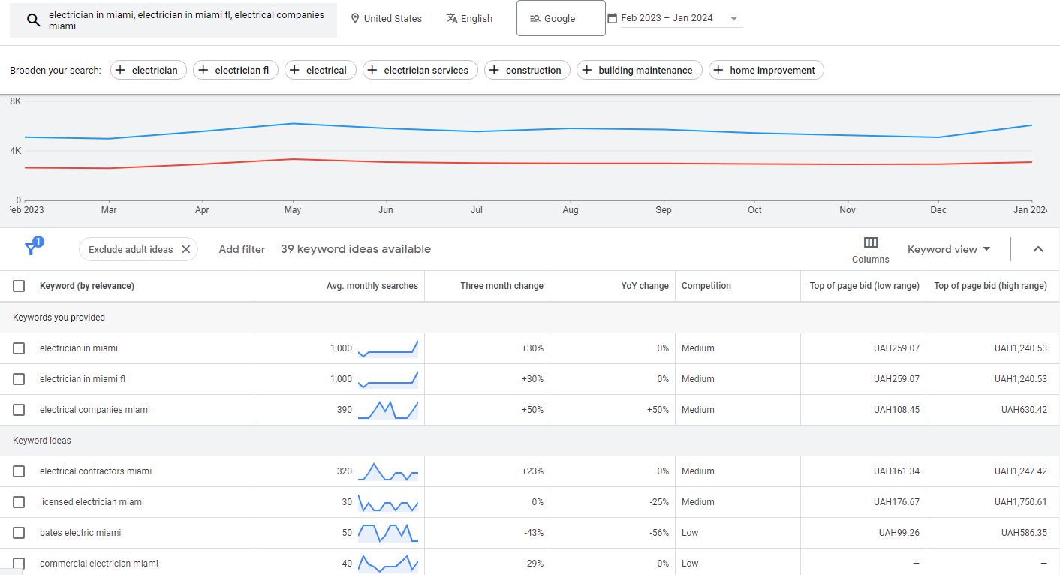Click the '39 keyword ideas available' text

pyautogui.click(x=356, y=249)
